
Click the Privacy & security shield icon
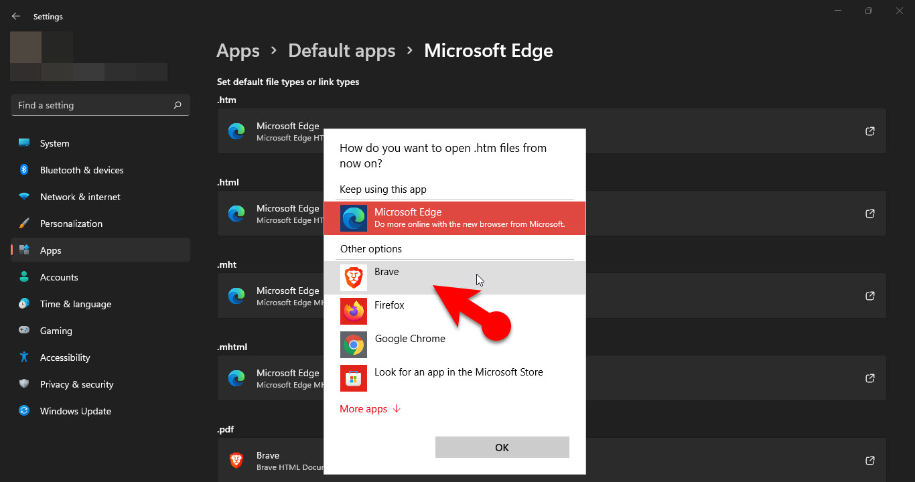(x=24, y=384)
